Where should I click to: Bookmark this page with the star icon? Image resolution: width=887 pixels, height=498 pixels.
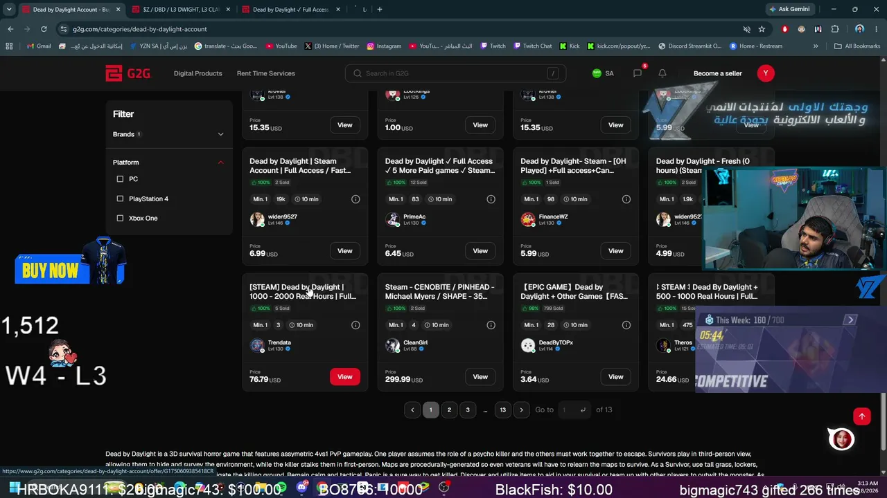762,29
